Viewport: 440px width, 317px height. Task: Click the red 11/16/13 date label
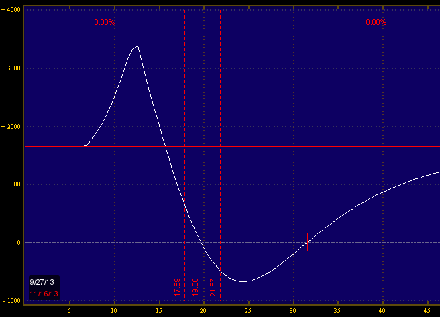click(43, 294)
